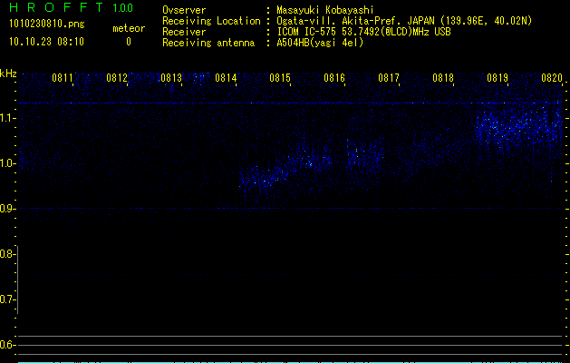Click the meteor count label
The height and width of the screenshot is (363, 570).
coord(129,28)
